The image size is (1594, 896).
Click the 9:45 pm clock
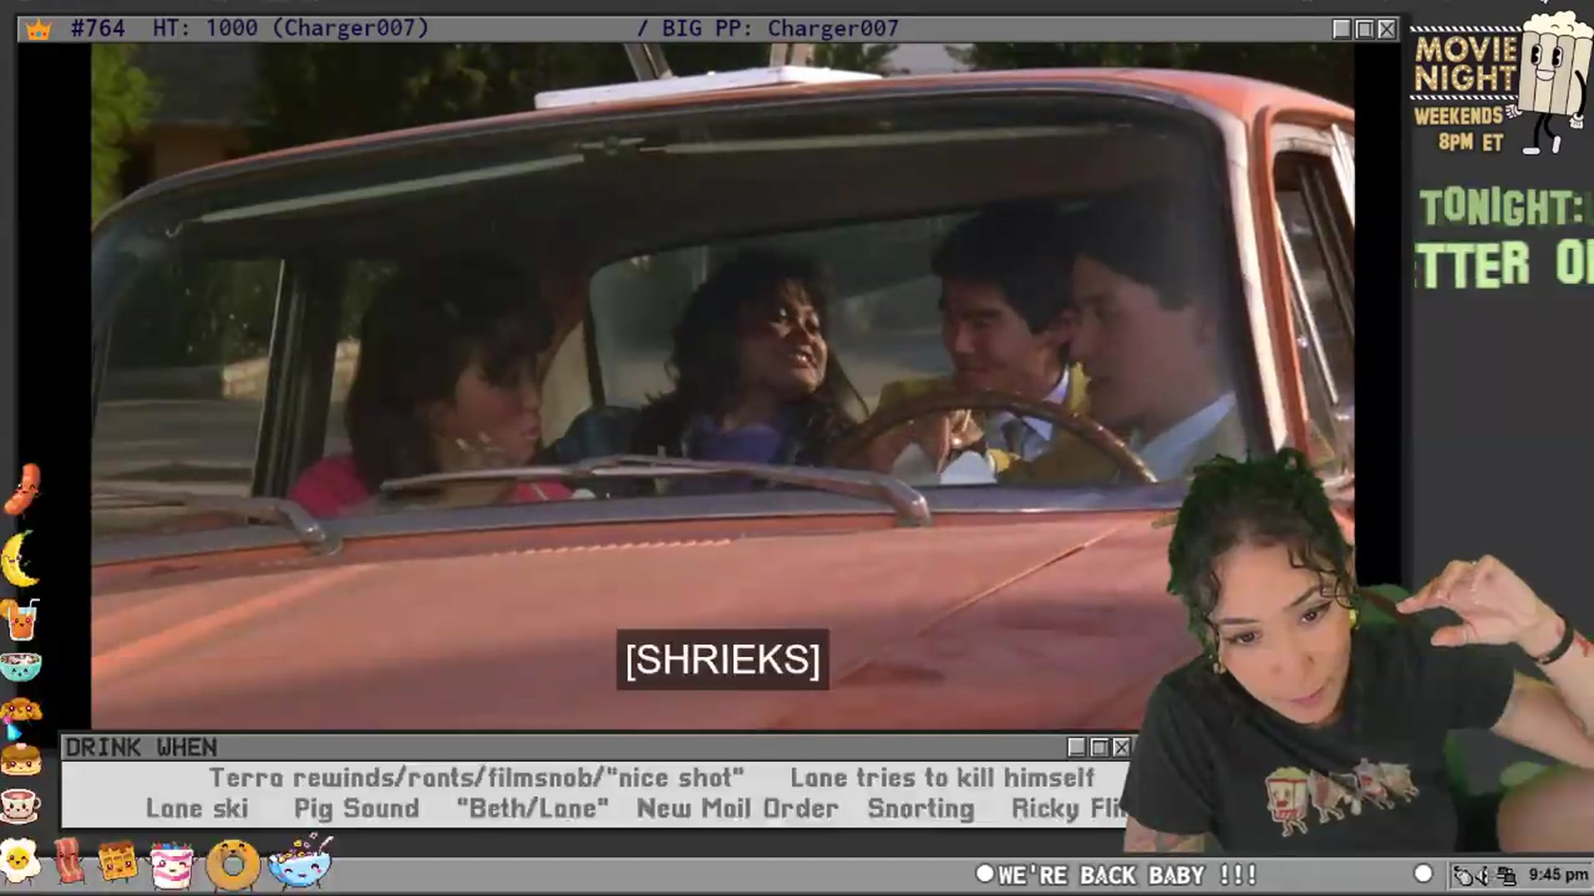pyautogui.click(x=1558, y=875)
